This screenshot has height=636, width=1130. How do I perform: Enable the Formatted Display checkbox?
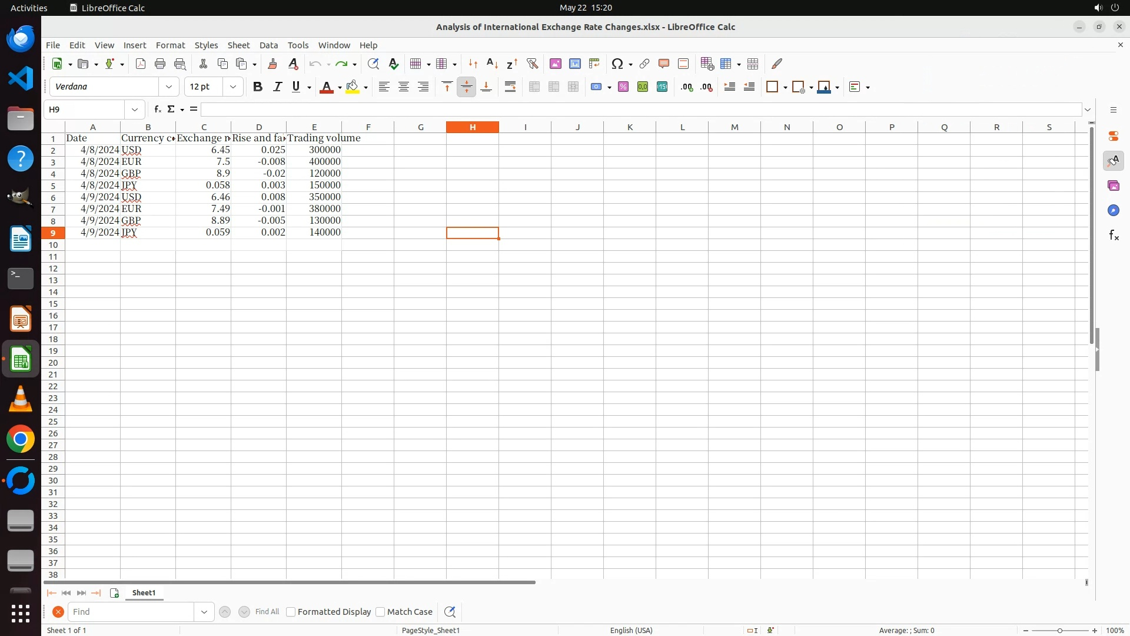click(x=291, y=612)
